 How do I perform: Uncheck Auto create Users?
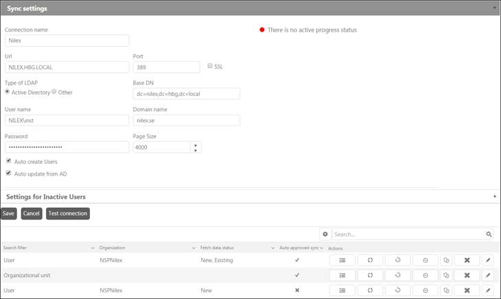[x=8, y=161]
